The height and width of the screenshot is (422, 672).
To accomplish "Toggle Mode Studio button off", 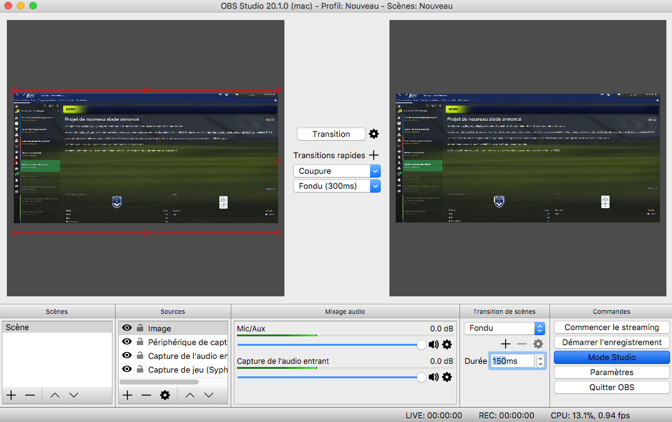I will [x=611, y=358].
